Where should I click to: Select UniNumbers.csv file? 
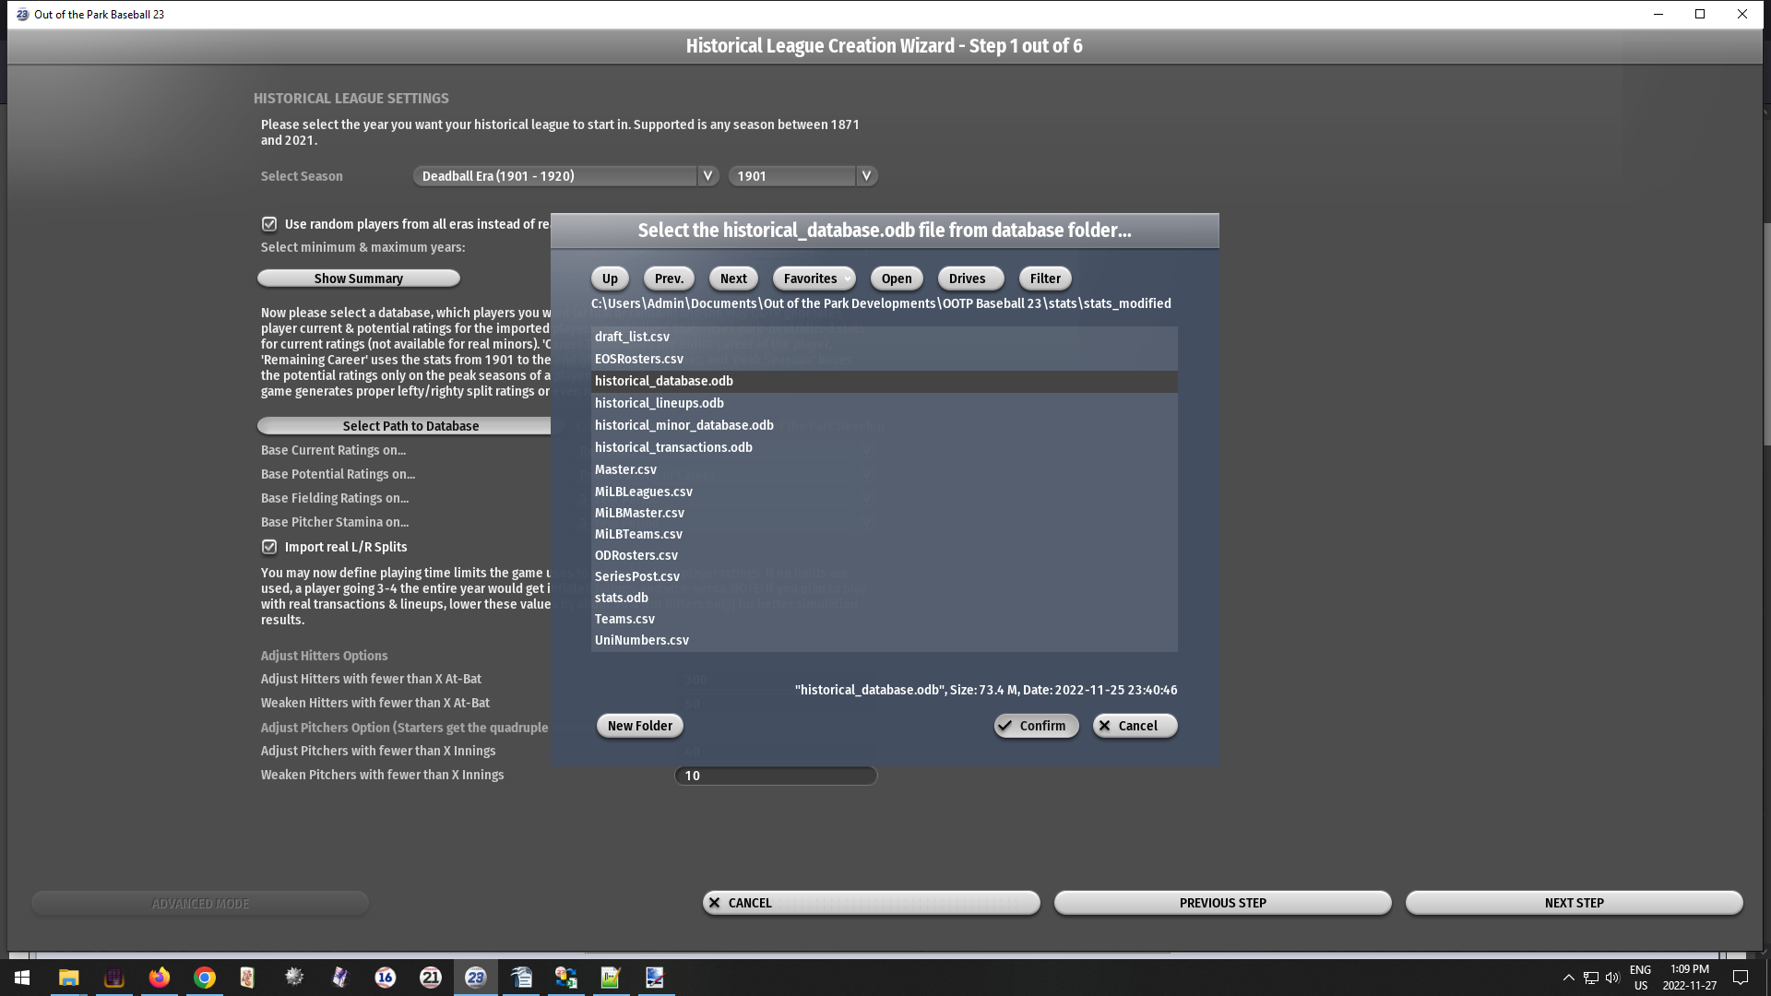click(x=884, y=640)
